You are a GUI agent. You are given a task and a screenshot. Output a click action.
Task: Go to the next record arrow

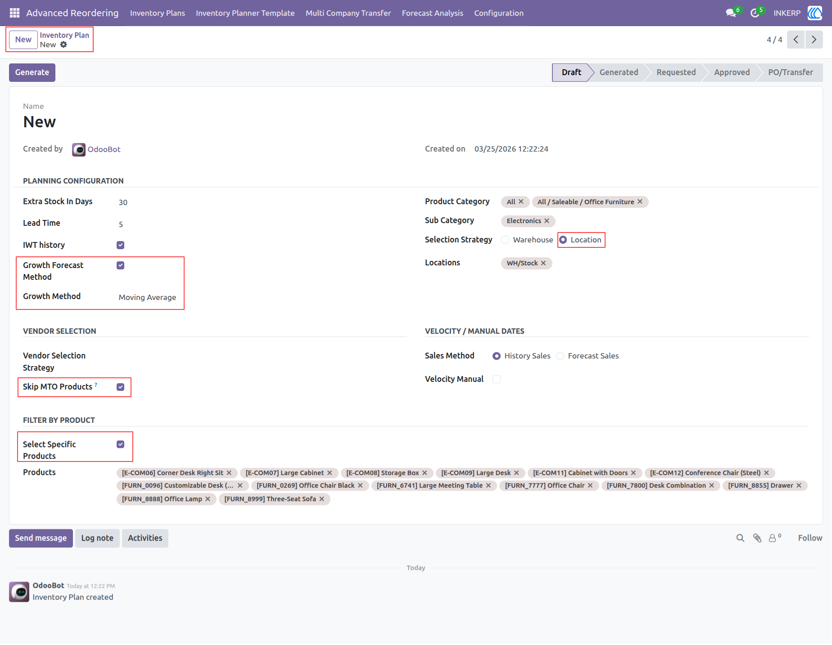814,40
